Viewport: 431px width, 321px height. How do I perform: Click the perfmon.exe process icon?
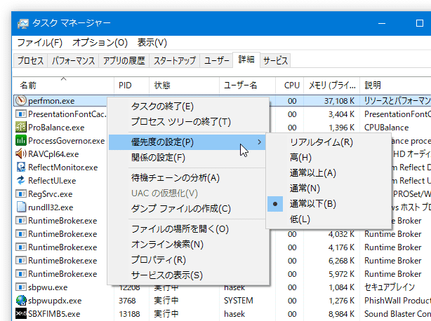[21, 101]
